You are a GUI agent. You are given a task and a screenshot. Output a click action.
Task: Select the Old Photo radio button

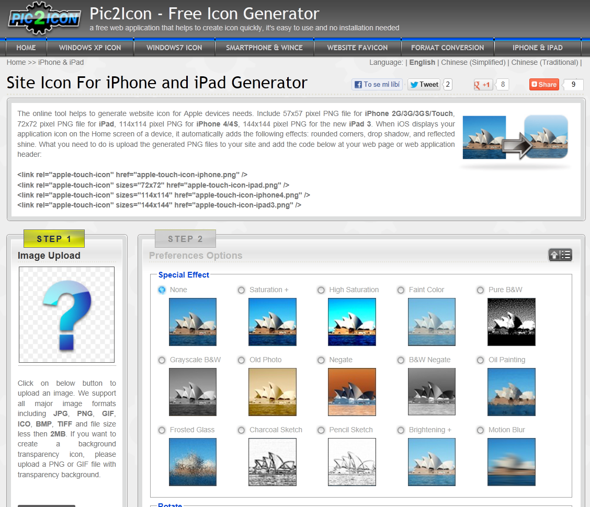241,360
